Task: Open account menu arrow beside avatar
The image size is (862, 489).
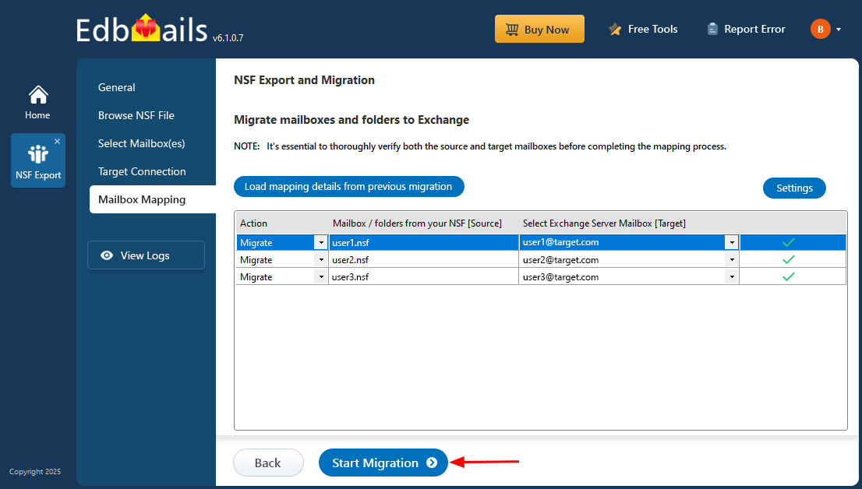Action: (839, 30)
